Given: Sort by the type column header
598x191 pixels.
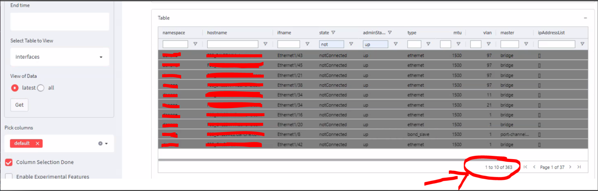Looking at the screenshot, I should (412, 33).
